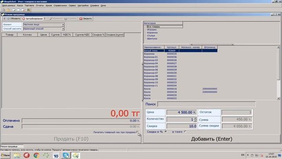Sort products by Артикул column header
282x159 pixels.
tap(171, 47)
